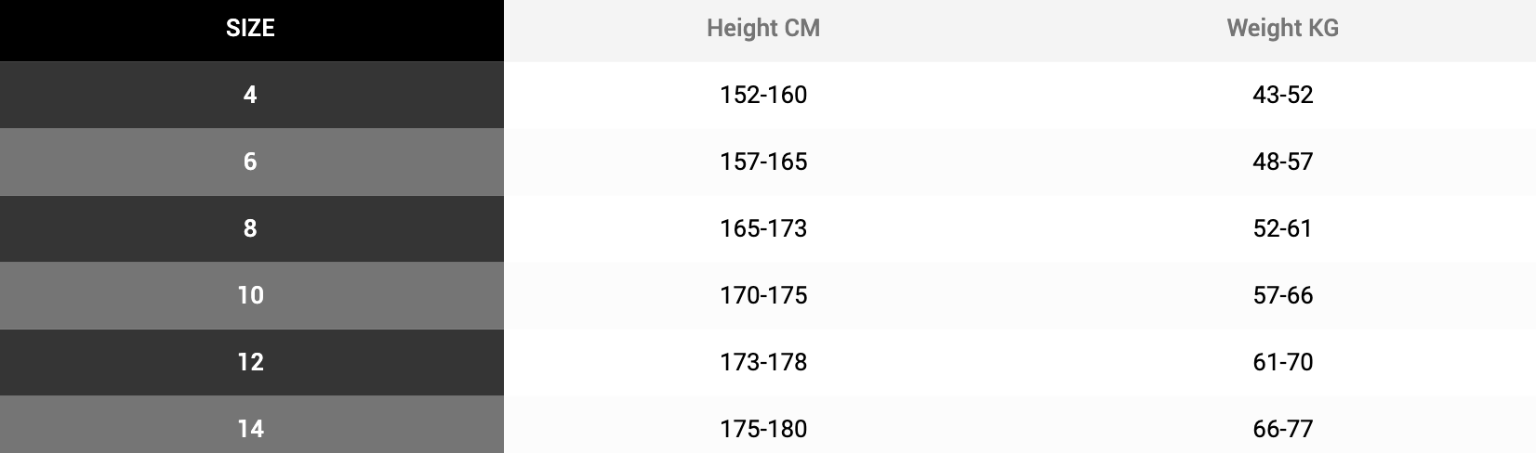Select the size 4 row label
Viewport: 1536px width, 453px height.
(x=250, y=95)
